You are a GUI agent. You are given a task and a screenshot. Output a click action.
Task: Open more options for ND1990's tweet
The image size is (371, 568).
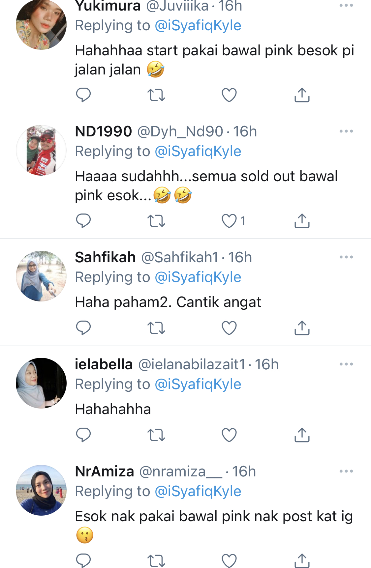tap(346, 131)
